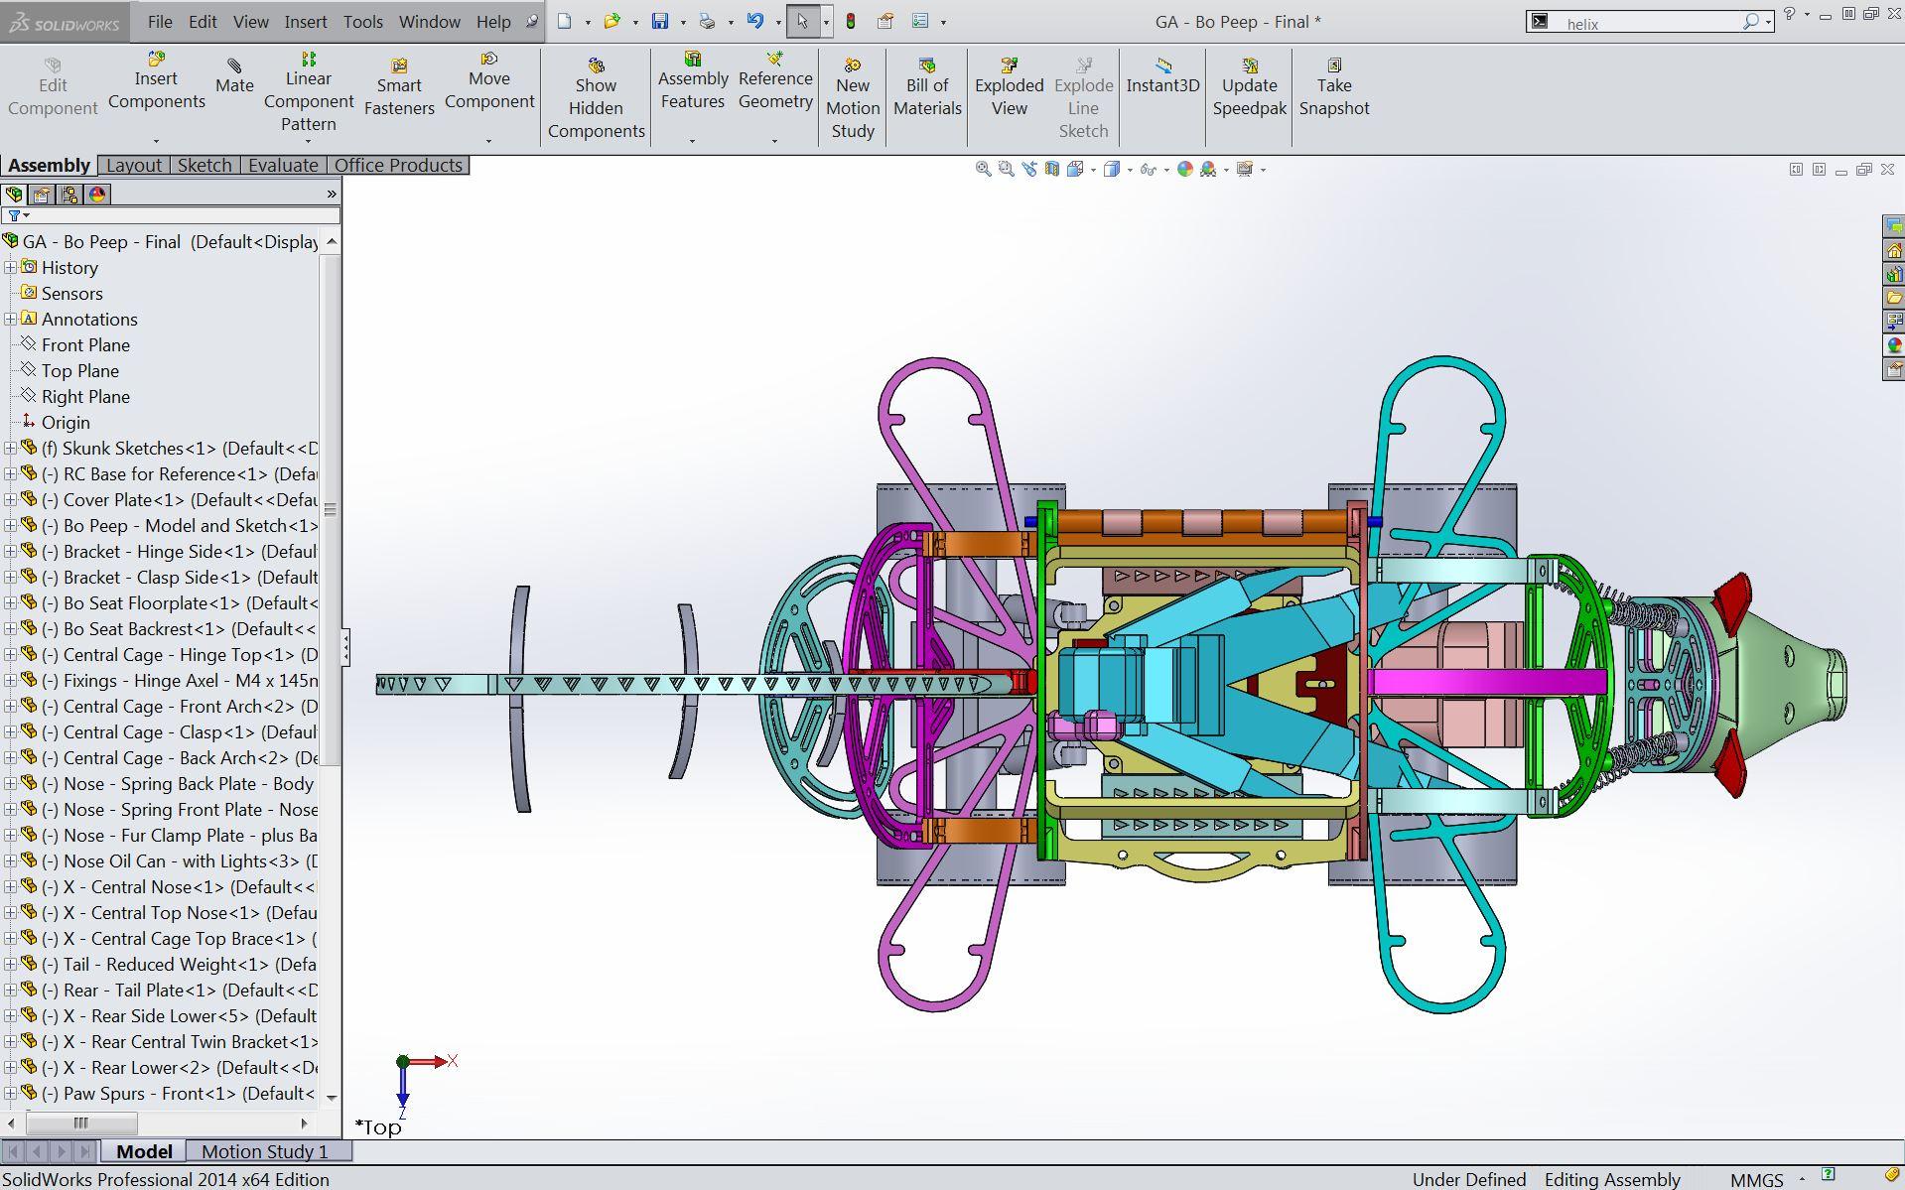1905x1190 pixels.
Task: Expand the History node
Action: point(10,267)
